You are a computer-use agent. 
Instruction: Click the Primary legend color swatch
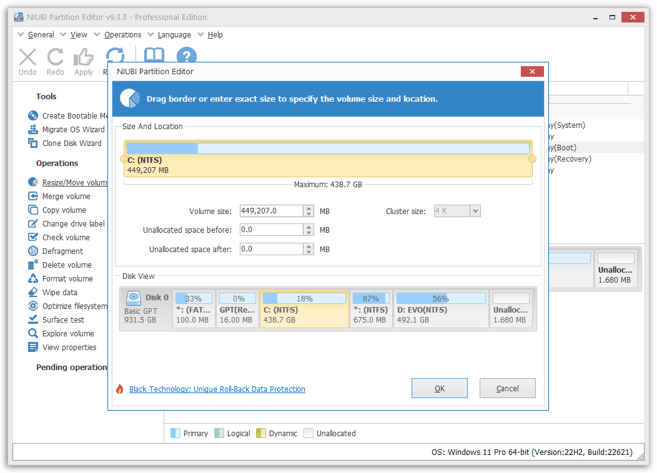[x=175, y=433]
